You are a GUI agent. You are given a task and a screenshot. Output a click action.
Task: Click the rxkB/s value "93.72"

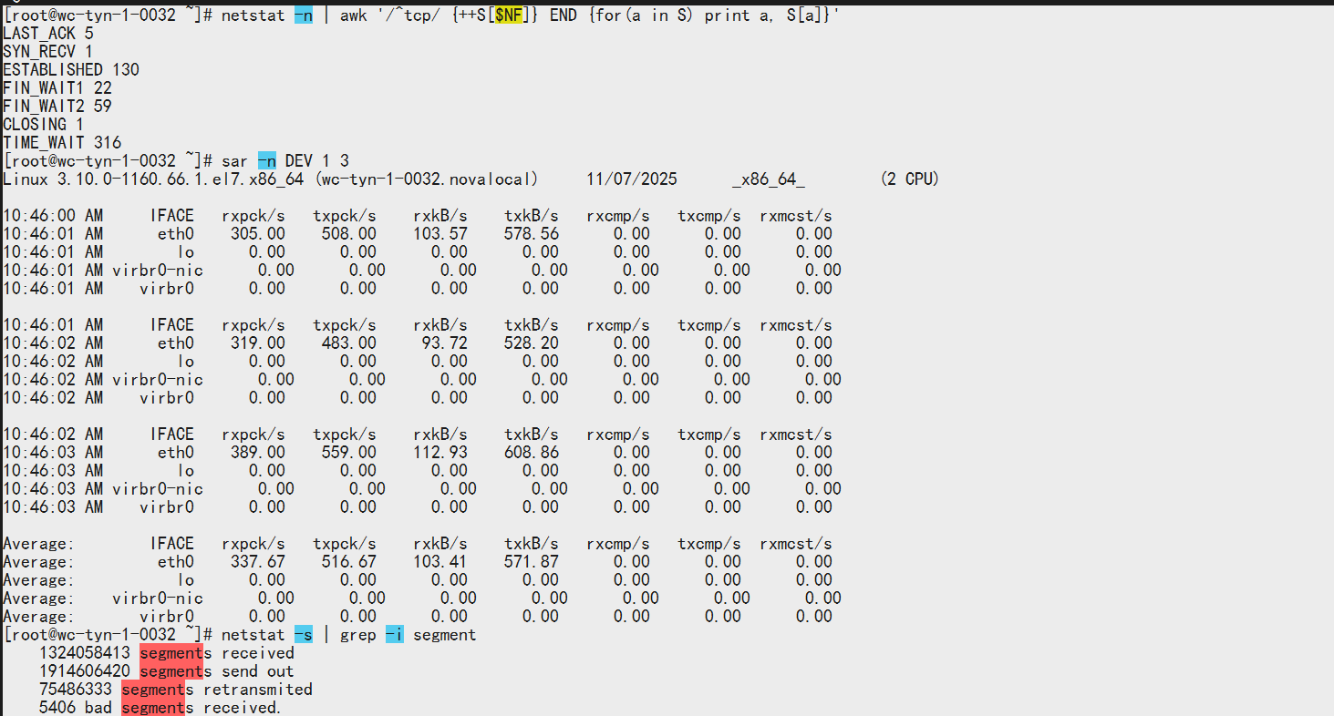pos(445,343)
